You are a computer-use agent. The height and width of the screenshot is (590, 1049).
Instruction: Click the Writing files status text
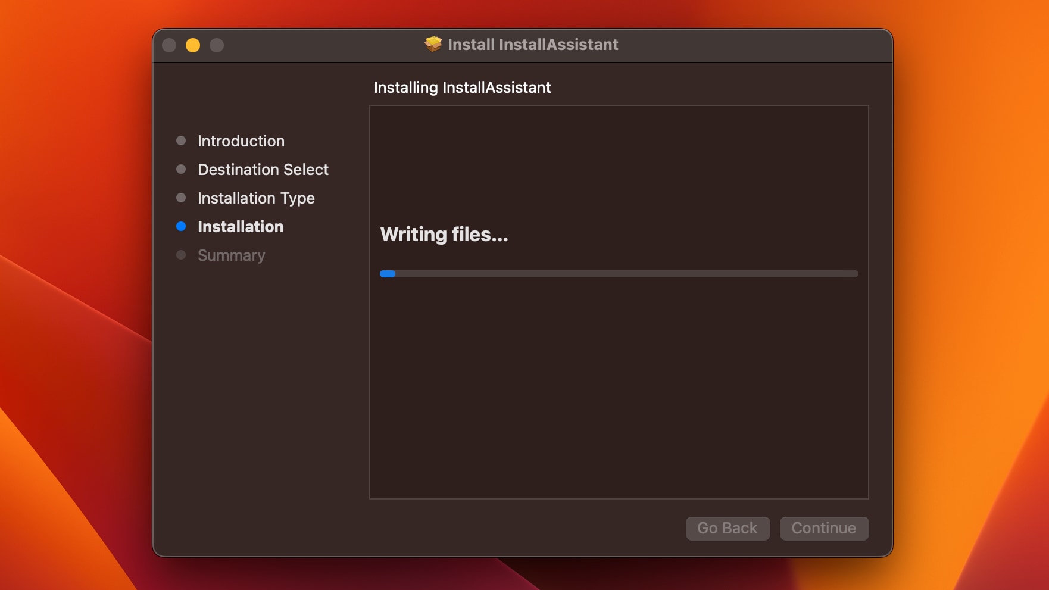pyautogui.click(x=444, y=234)
